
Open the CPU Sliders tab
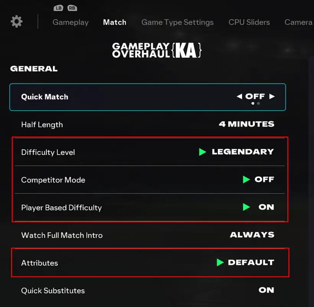(x=249, y=22)
